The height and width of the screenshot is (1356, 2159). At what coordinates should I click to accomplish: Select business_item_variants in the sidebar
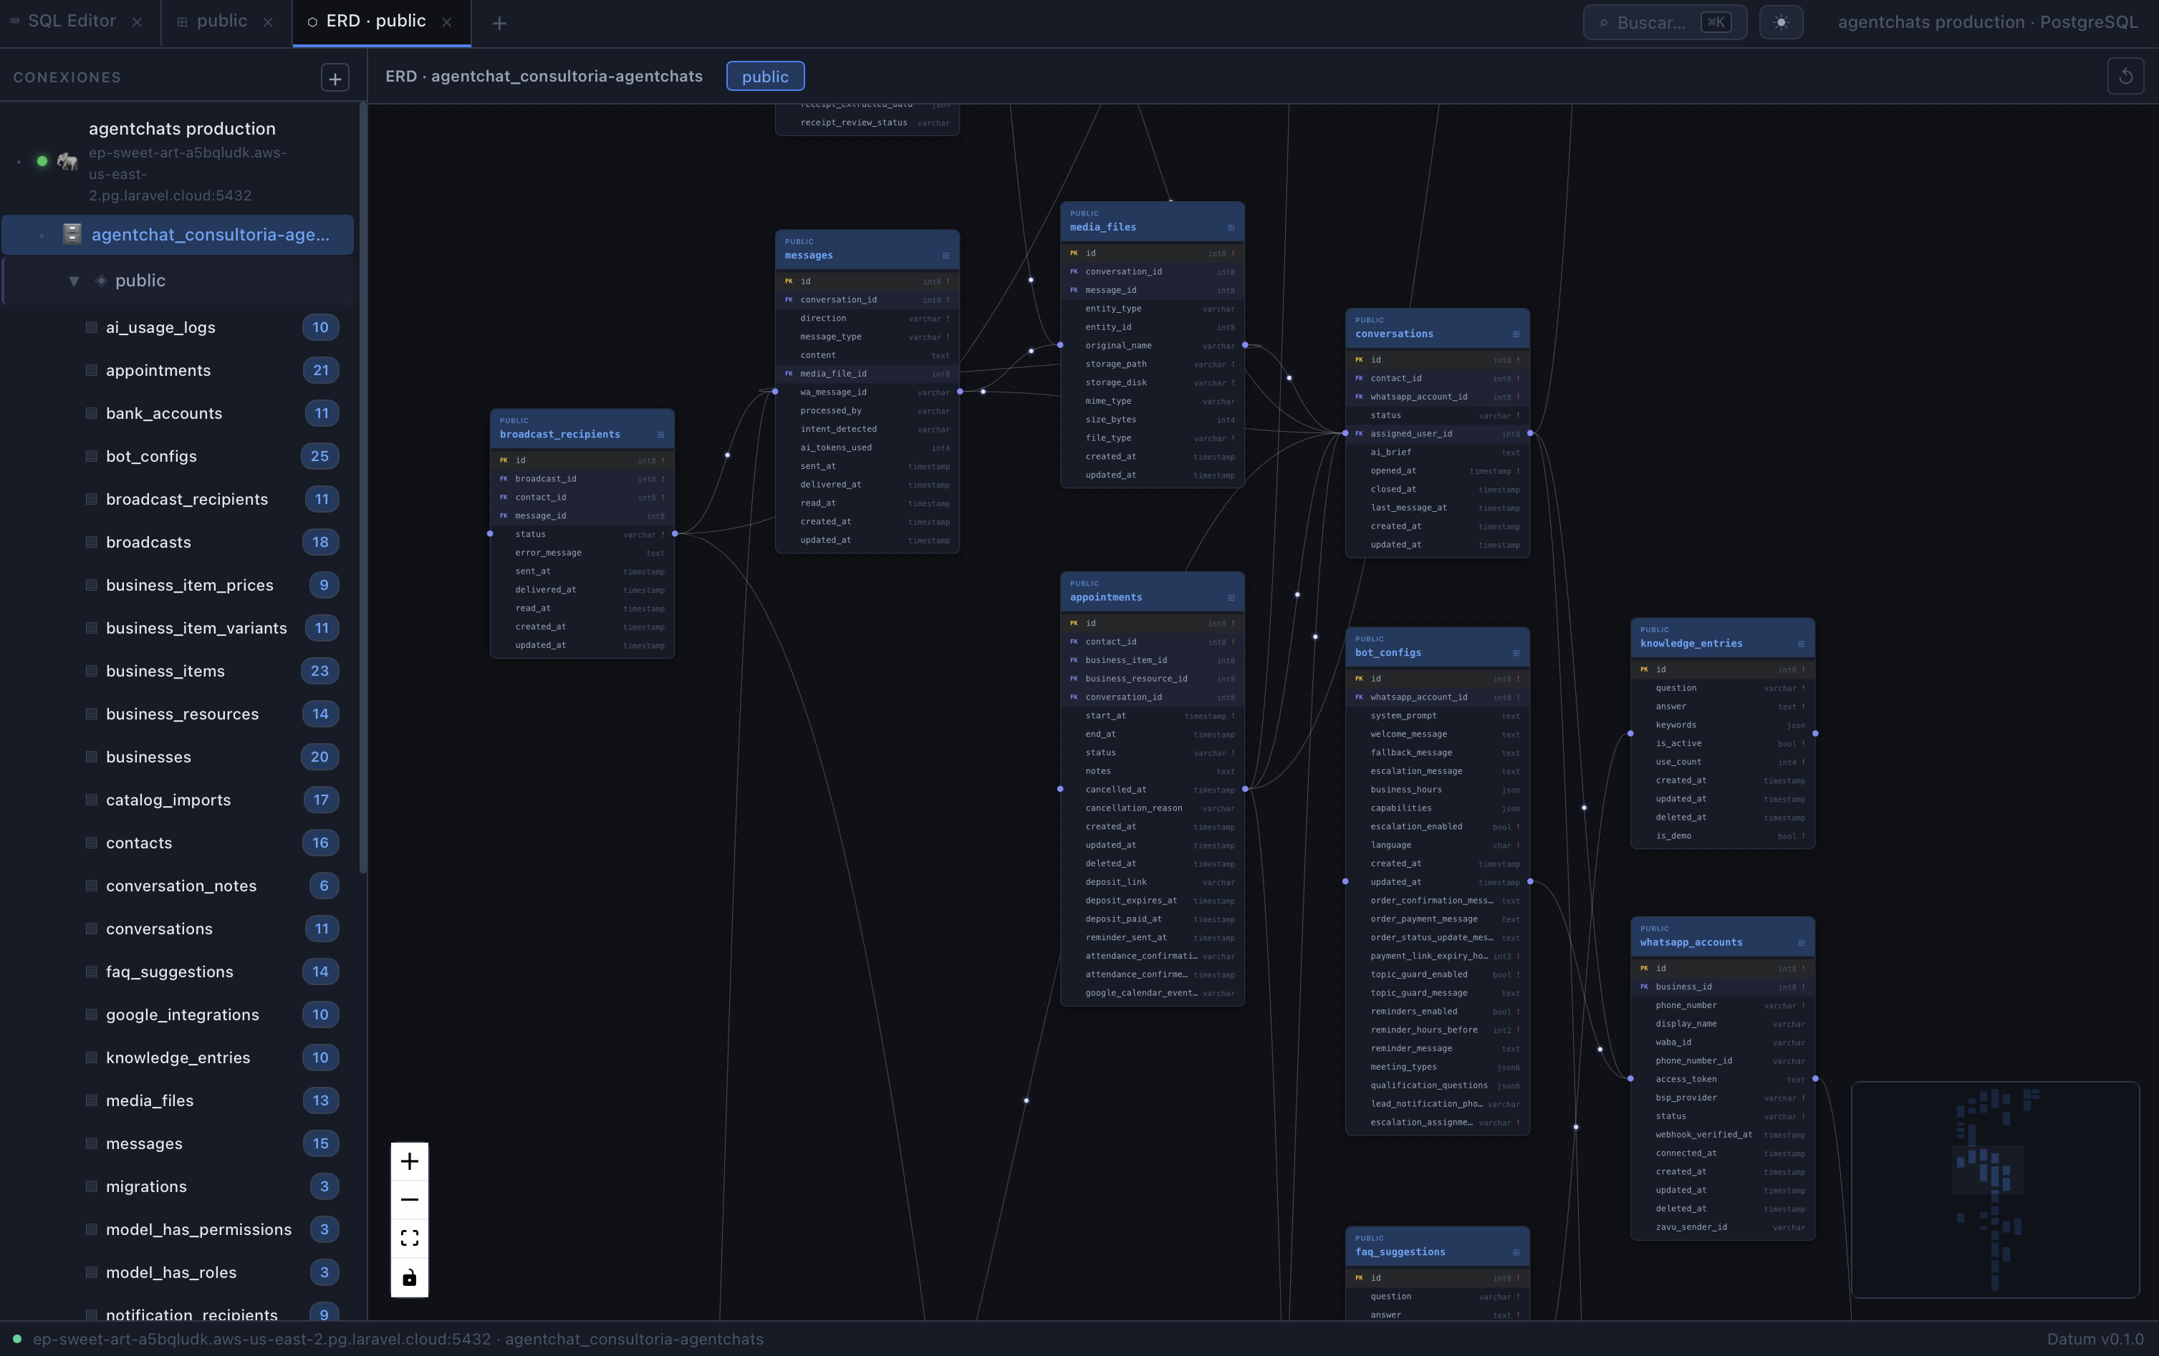point(178,629)
